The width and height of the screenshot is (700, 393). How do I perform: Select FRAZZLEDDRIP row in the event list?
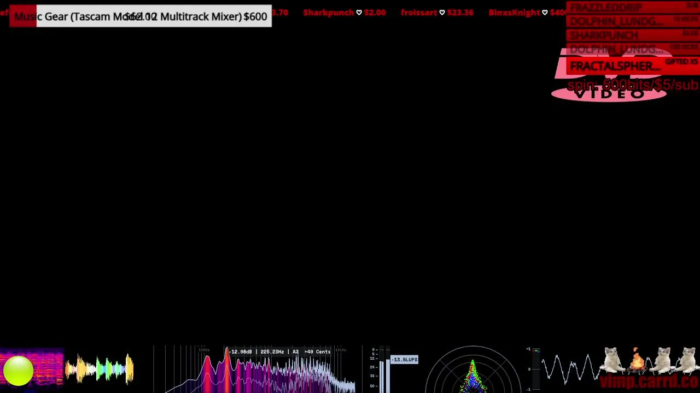pyautogui.click(x=633, y=7)
